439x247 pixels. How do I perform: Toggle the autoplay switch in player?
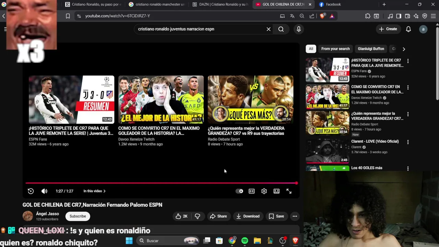[x=239, y=191]
